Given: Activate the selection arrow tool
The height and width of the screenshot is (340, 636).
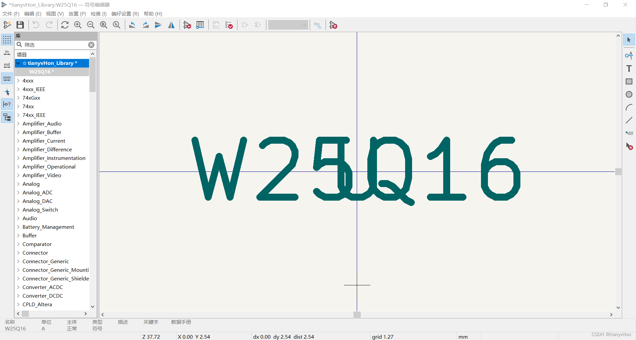Looking at the screenshot, I should [629, 40].
